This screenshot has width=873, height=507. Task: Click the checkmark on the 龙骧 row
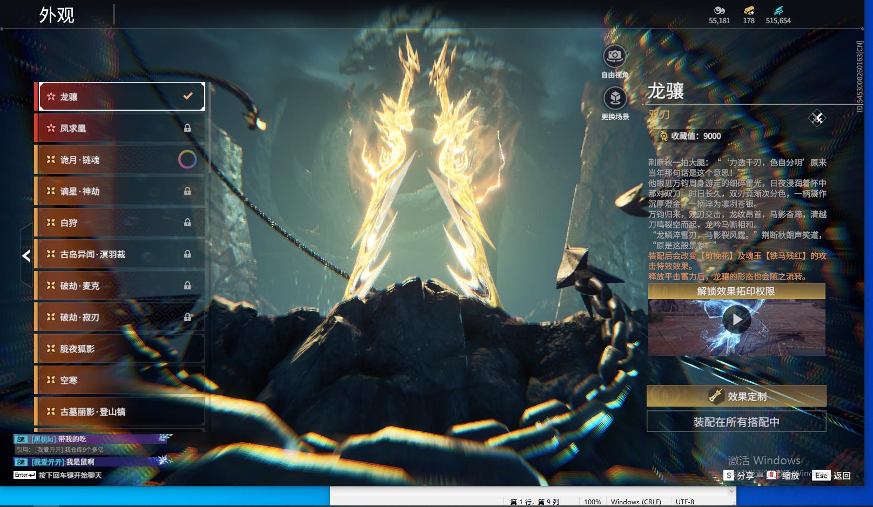click(x=188, y=96)
